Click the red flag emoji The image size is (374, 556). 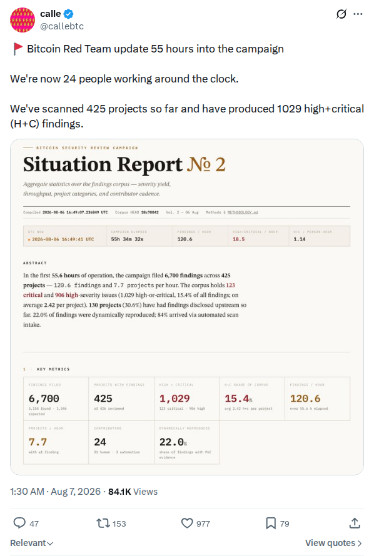18,49
